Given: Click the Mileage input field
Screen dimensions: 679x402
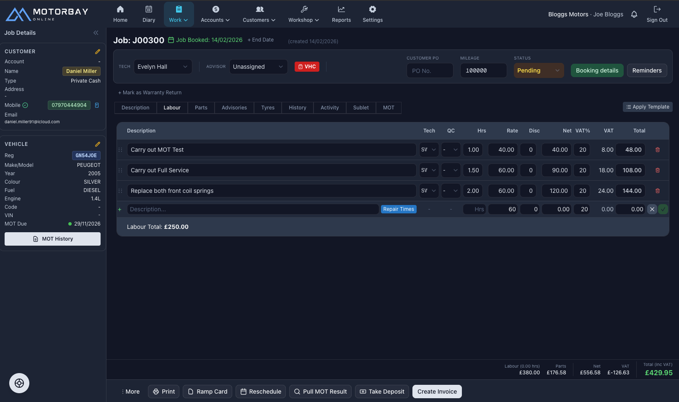Looking at the screenshot, I should pyautogui.click(x=483, y=70).
